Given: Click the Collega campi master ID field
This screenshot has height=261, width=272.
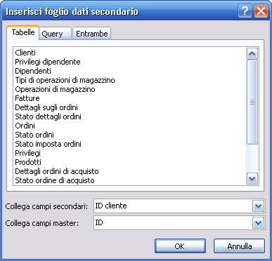Looking at the screenshot, I should point(174,222).
